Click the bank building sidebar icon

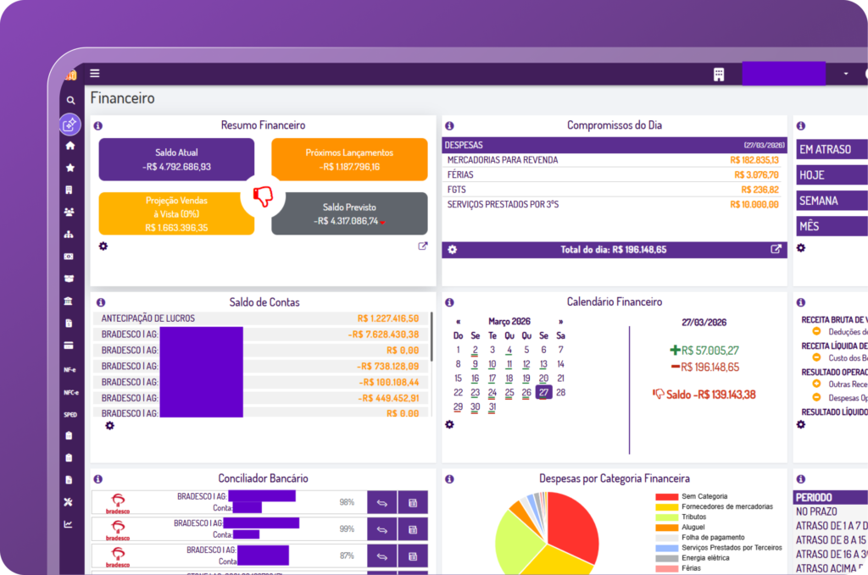point(70,301)
